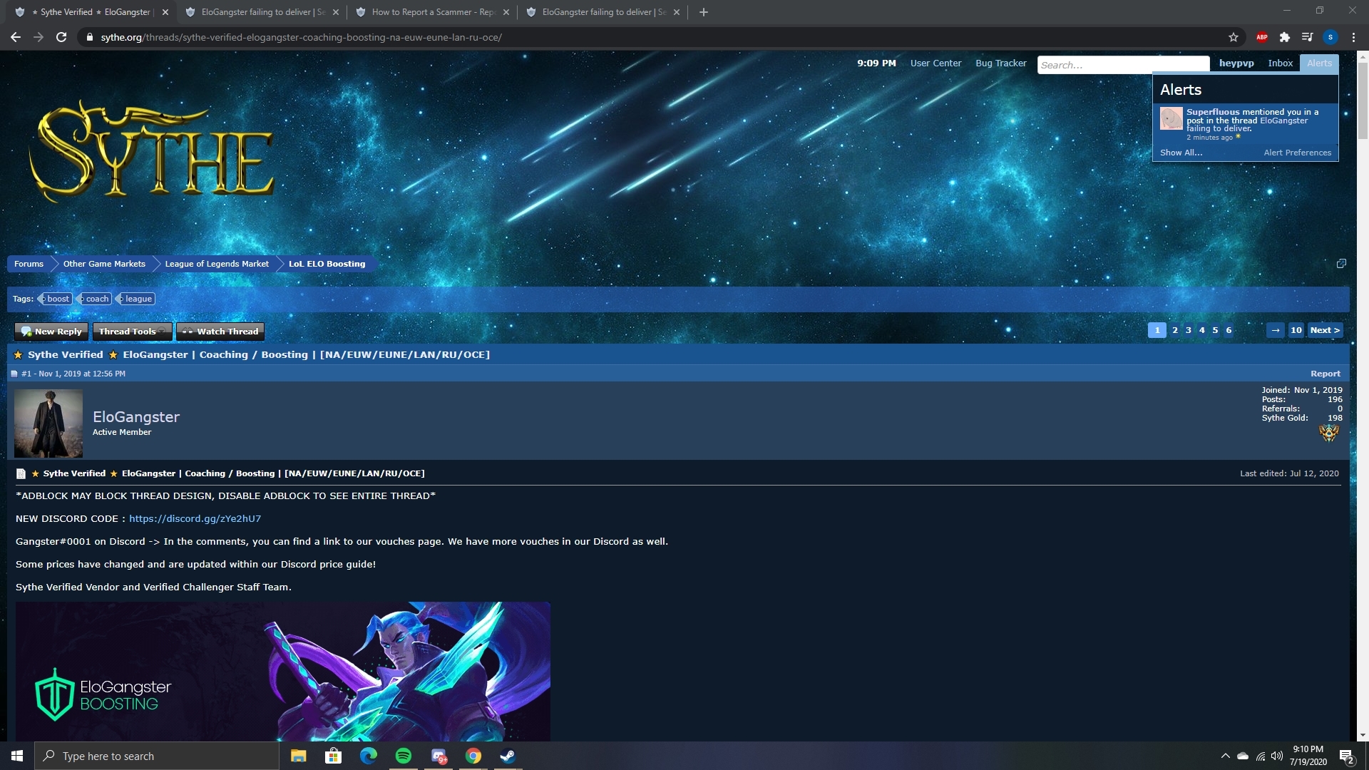Reload the page
The image size is (1369, 770).
[61, 37]
